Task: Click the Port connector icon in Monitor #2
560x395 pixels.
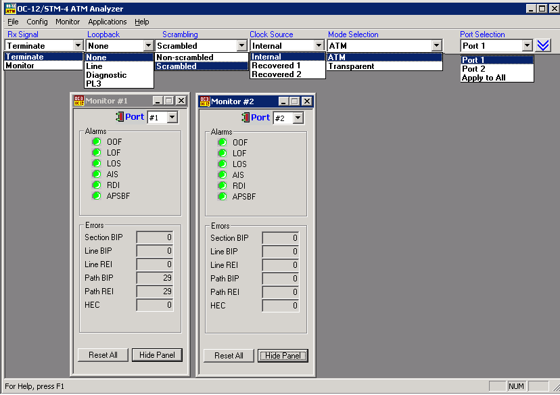Action: click(x=246, y=118)
